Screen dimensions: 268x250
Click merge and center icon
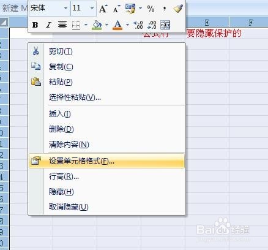point(165,25)
